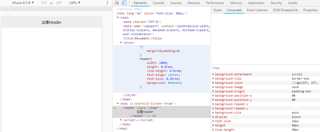Expand the line-height computed property
This screenshot has height=132, width=320.
coord(213,130)
